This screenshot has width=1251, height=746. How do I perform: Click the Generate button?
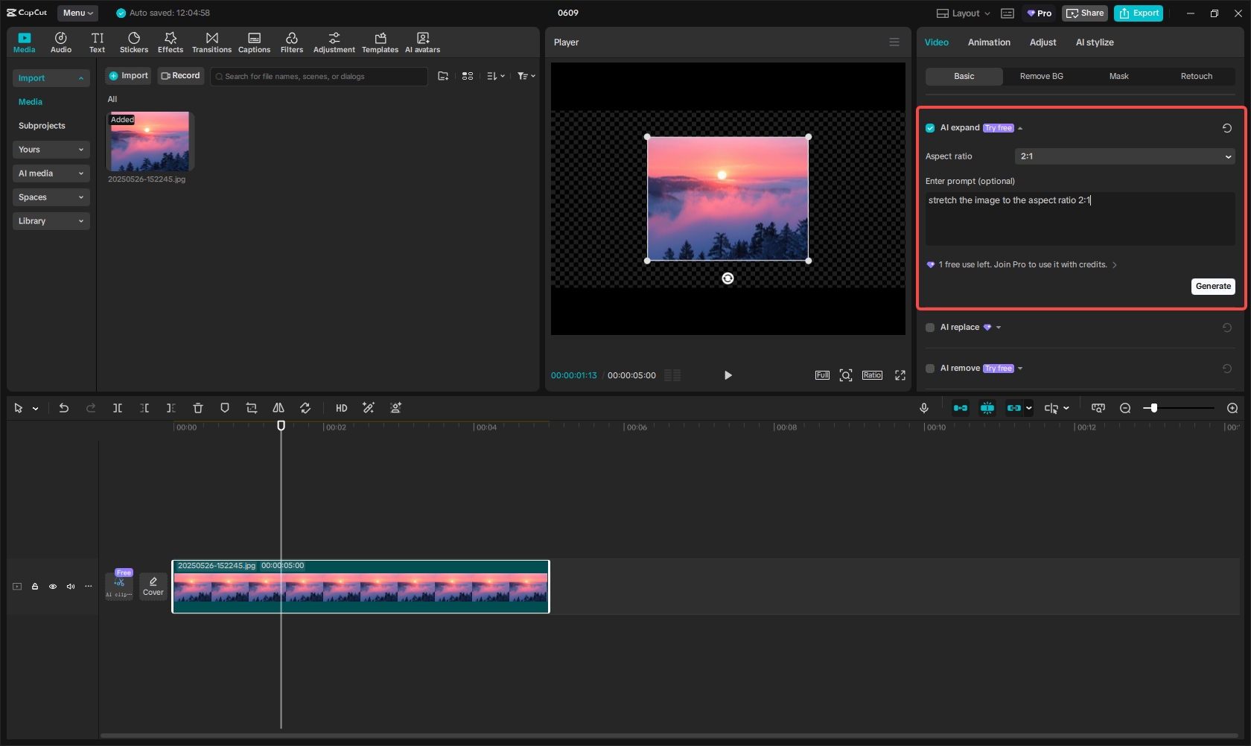pos(1213,287)
